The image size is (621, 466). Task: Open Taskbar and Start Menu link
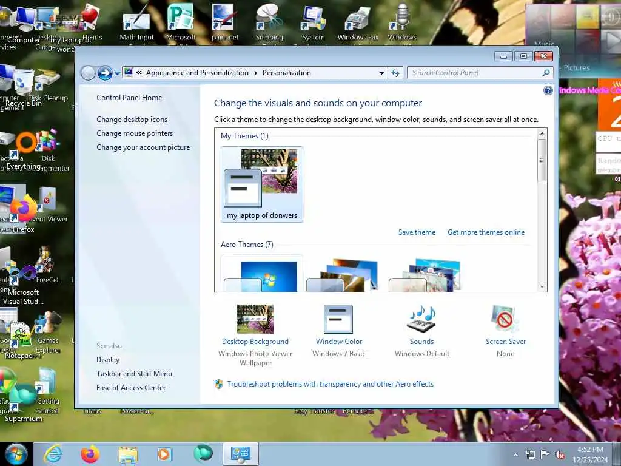coord(134,374)
